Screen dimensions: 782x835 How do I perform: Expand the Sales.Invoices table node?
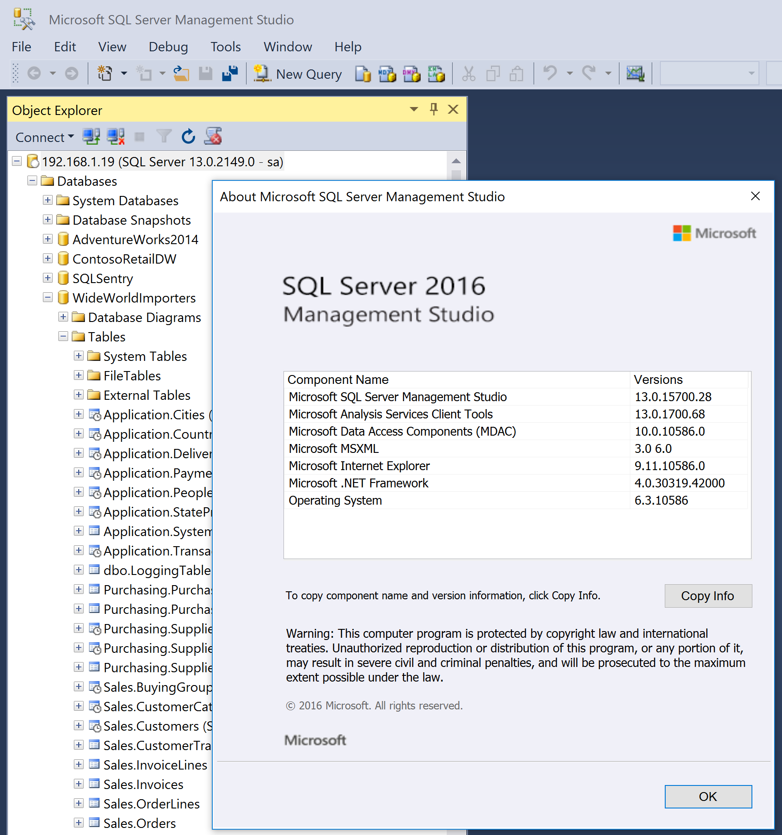tap(79, 784)
